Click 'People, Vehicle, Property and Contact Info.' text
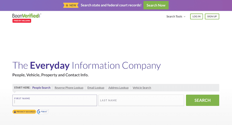 (50, 75)
